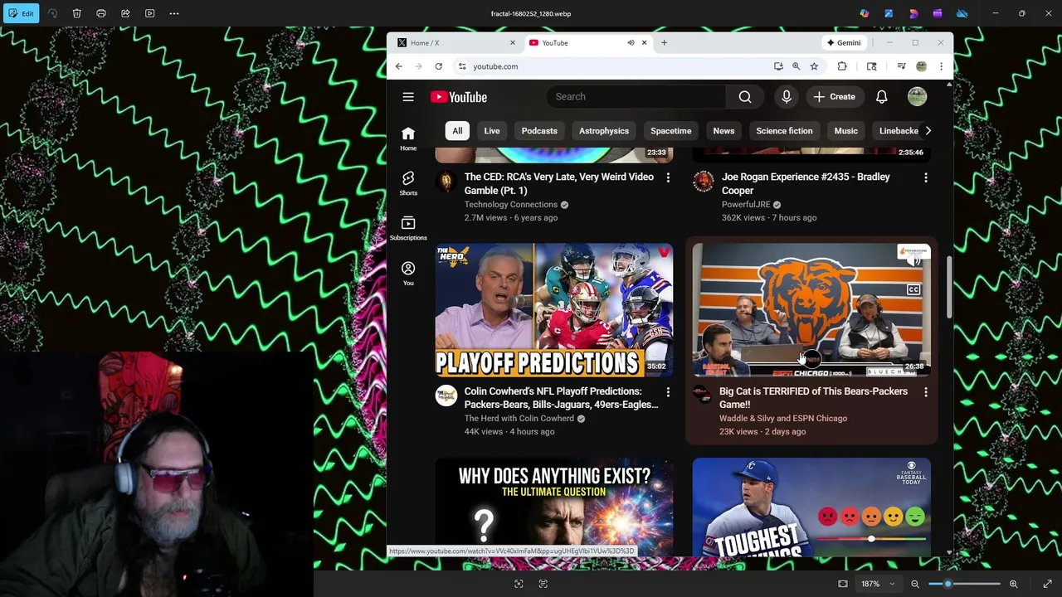Click the YouTube search magnifier button
Viewport: 1062px width, 597px height.
click(745, 97)
